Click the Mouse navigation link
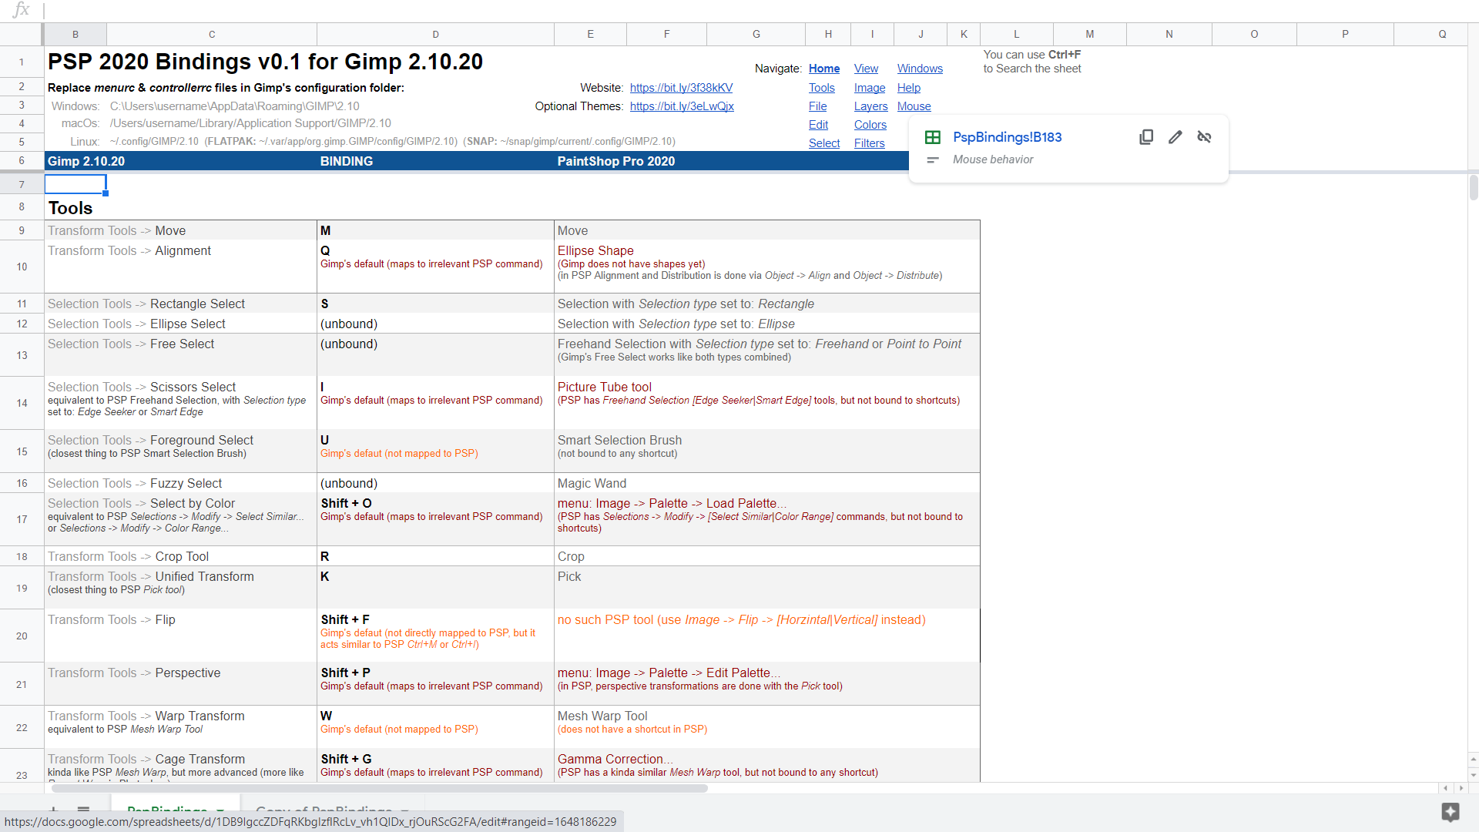The image size is (1479, 832). [x=914, y=106]
